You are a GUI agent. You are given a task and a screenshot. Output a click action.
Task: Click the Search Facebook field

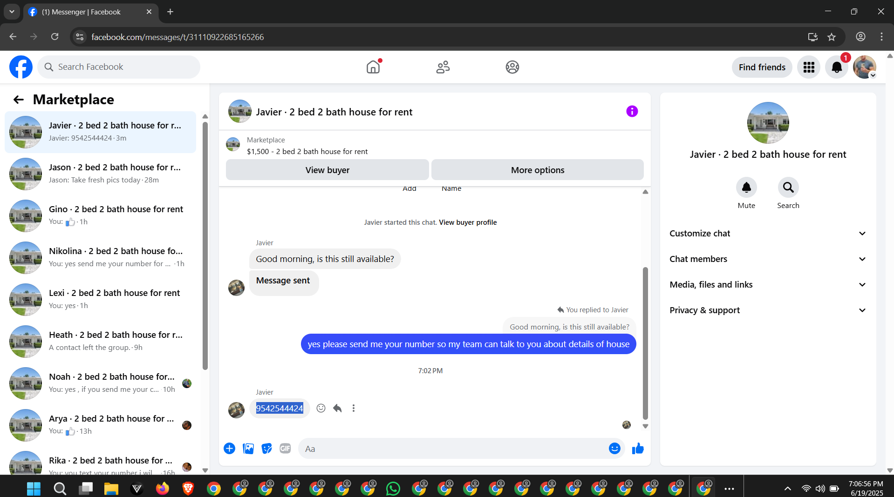(x=119, y=67)
